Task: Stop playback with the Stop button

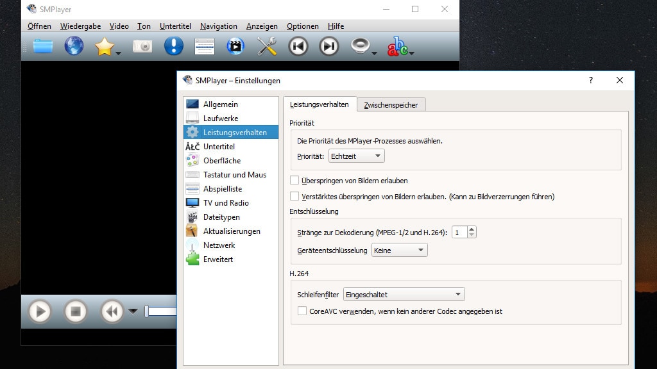Action: tap(76, 311)
